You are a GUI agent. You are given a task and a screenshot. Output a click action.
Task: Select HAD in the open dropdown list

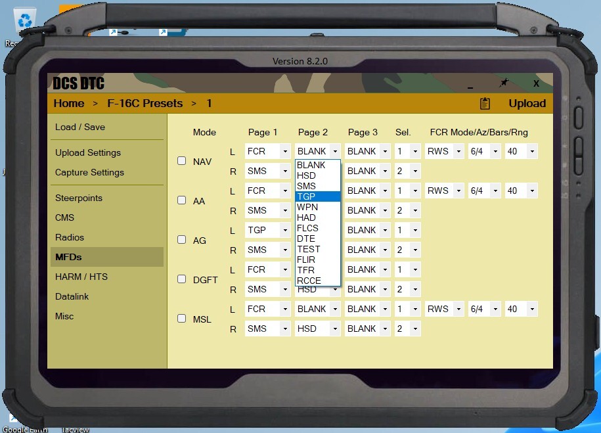tap(318, 217)
